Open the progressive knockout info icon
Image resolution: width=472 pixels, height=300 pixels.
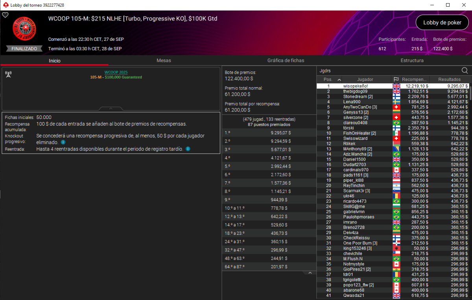(x=63, y=142)
